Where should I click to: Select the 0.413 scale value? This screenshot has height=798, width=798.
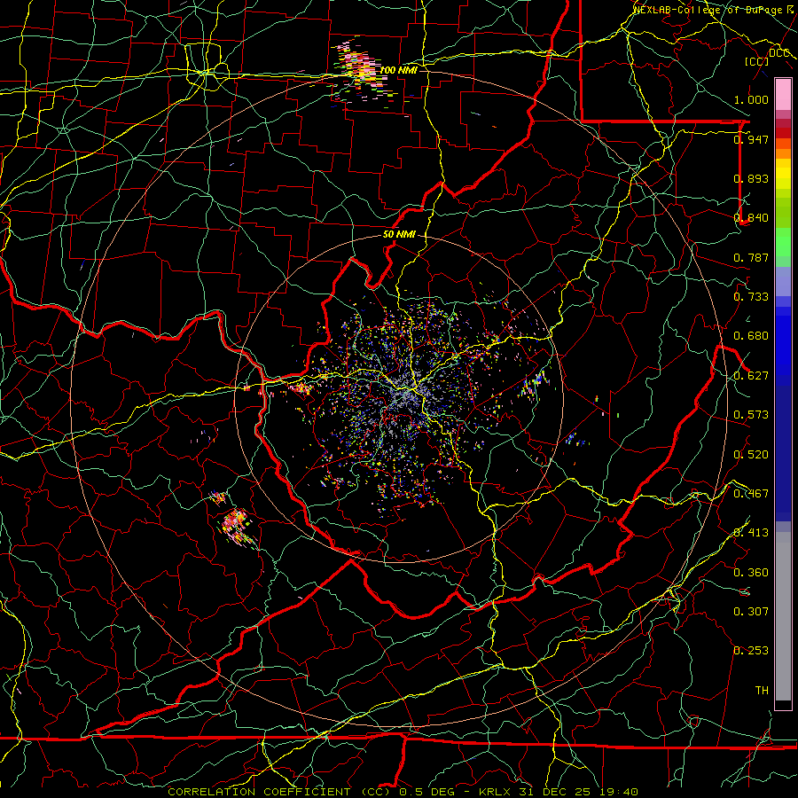point(751,533)
